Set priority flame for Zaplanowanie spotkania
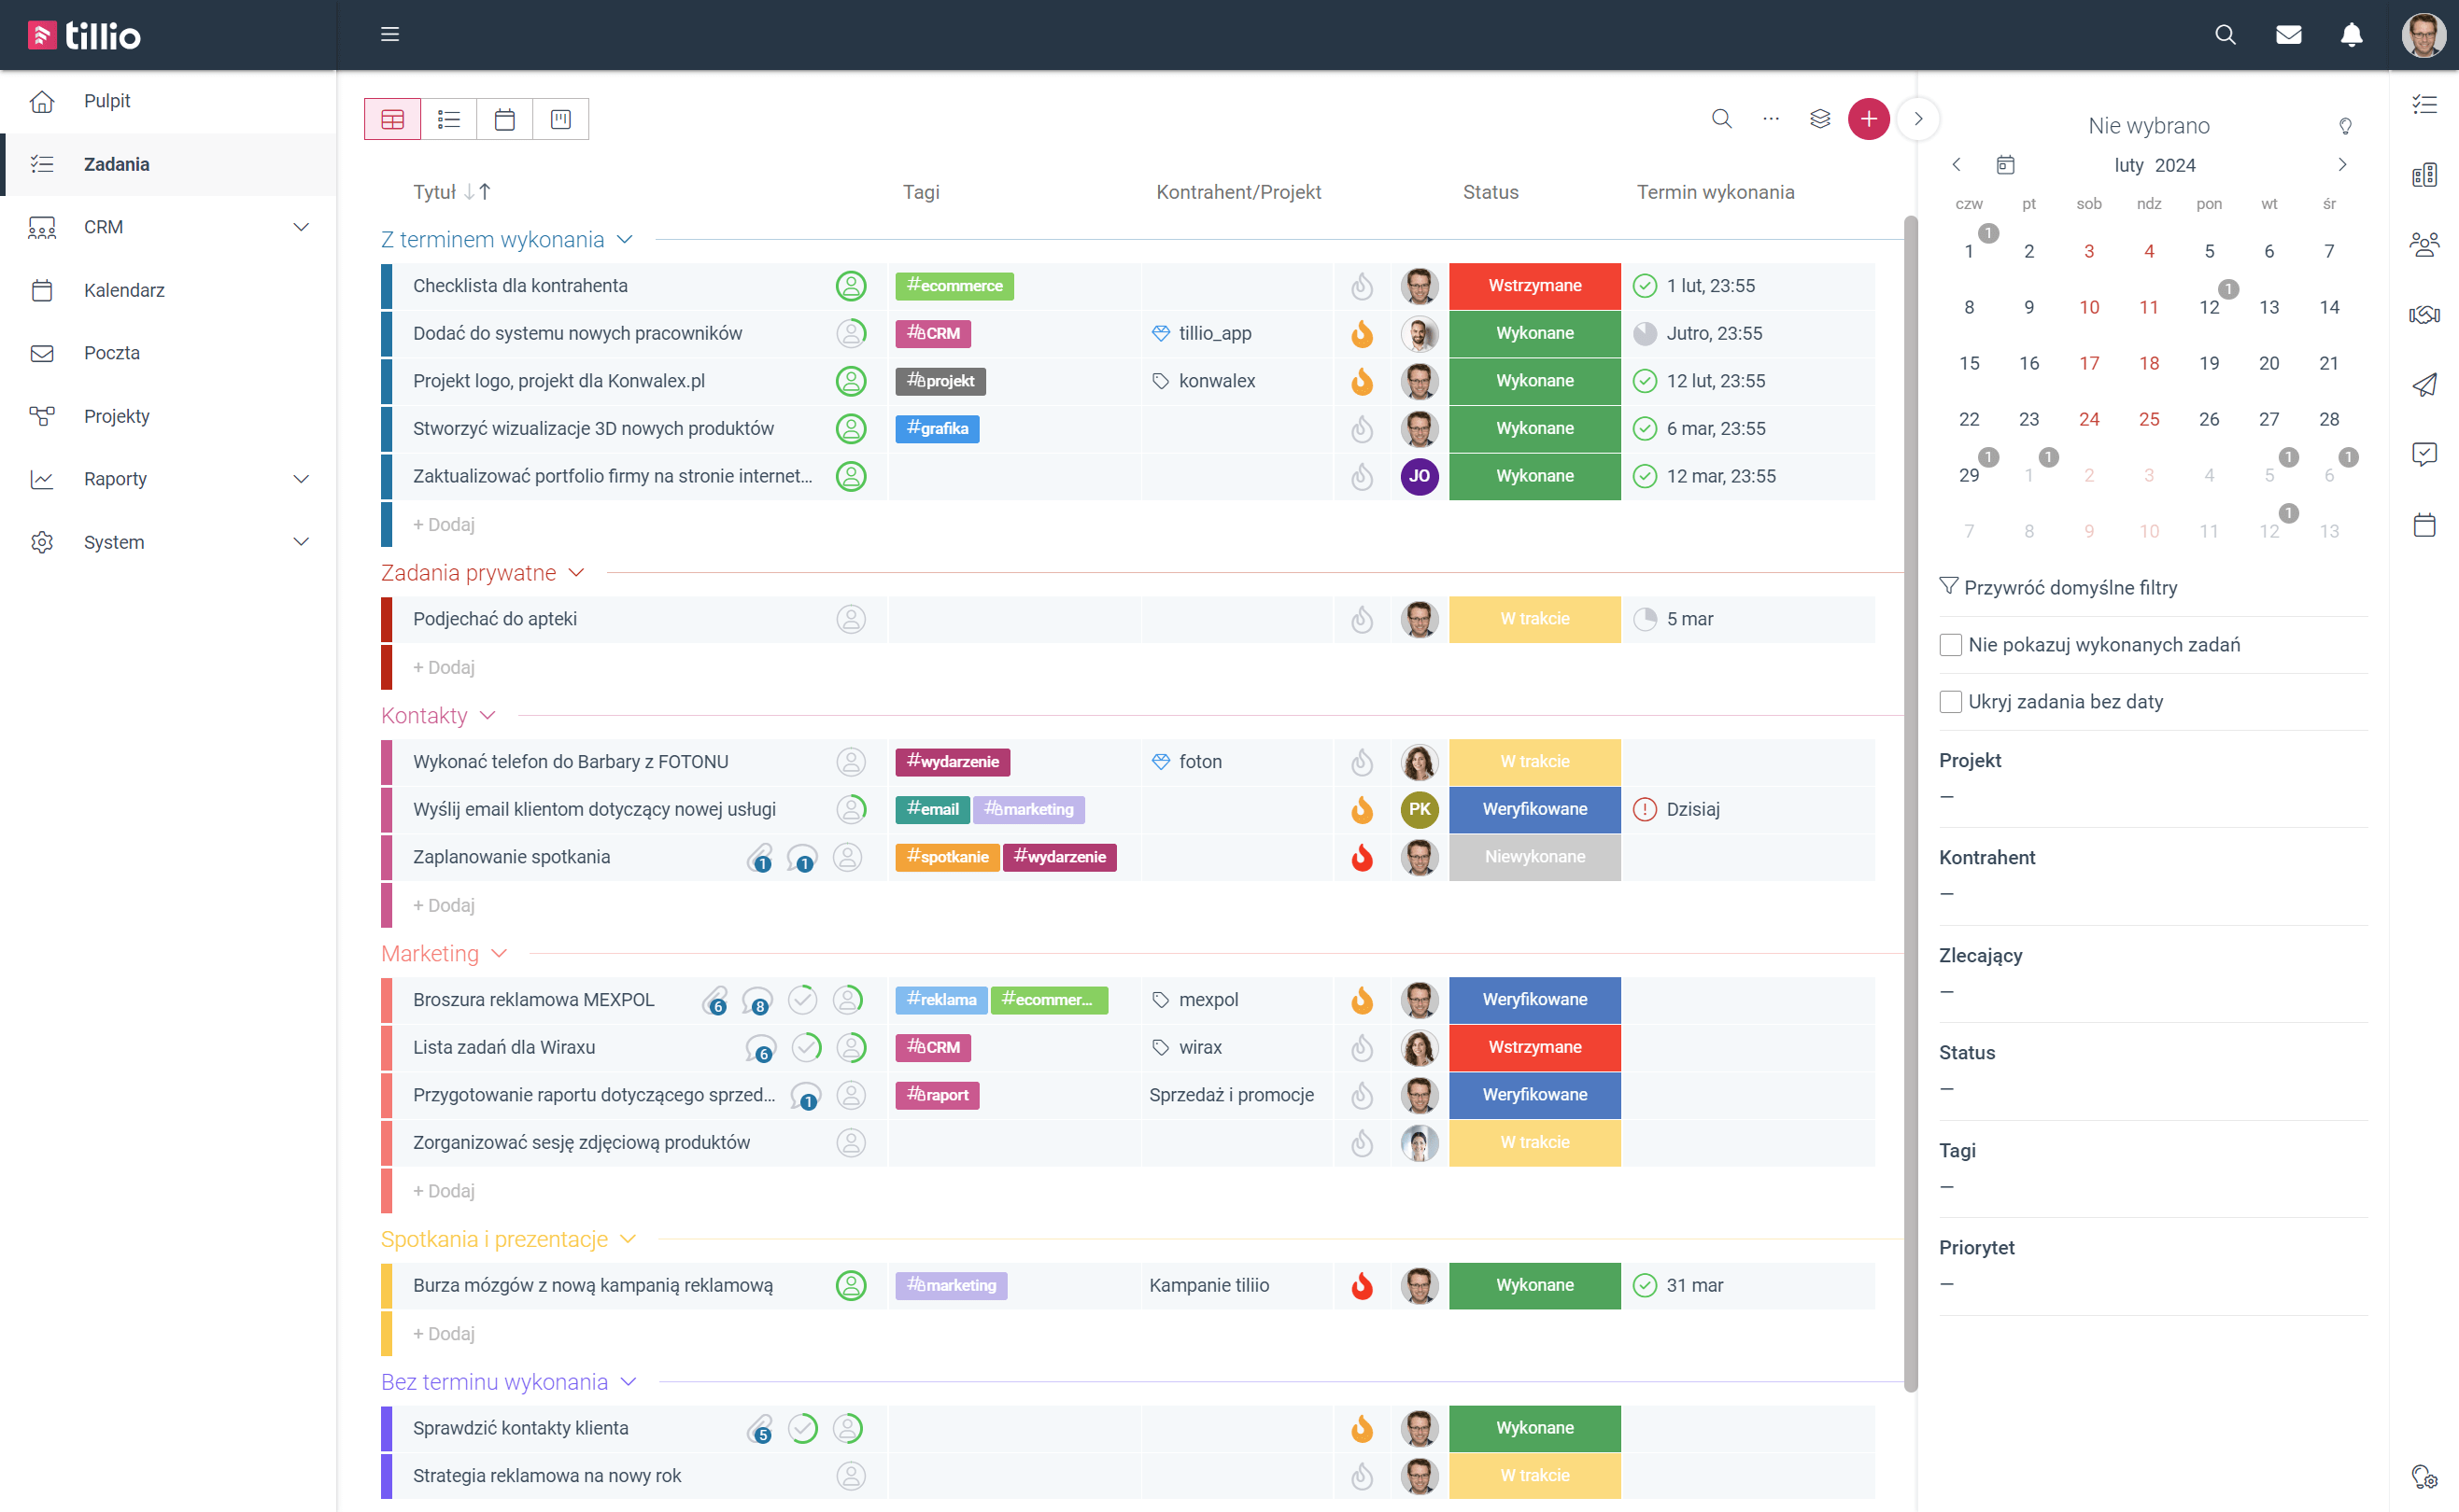 coord(1362,857)
